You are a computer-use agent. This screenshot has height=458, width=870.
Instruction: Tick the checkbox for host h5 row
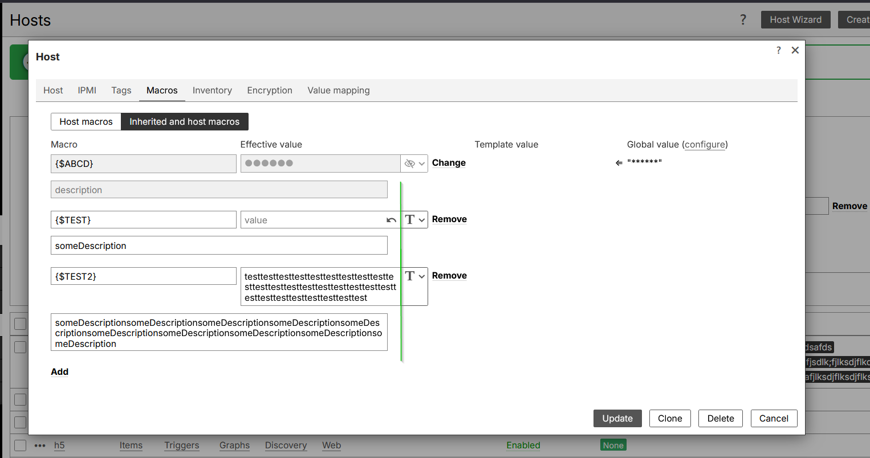[21, 445]
